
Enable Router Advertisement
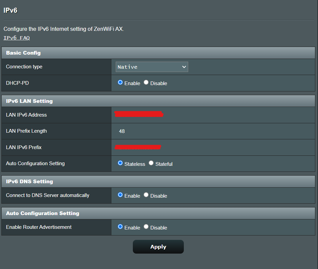tap(120, 227)
